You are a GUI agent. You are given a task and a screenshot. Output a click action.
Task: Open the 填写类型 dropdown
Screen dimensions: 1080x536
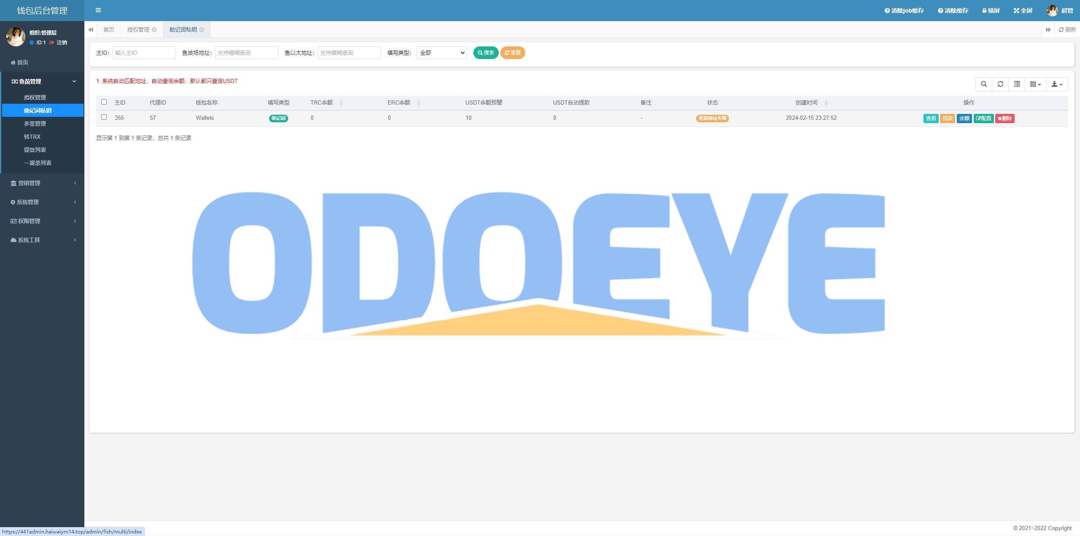pyautogui.click(x=441, y=53)
